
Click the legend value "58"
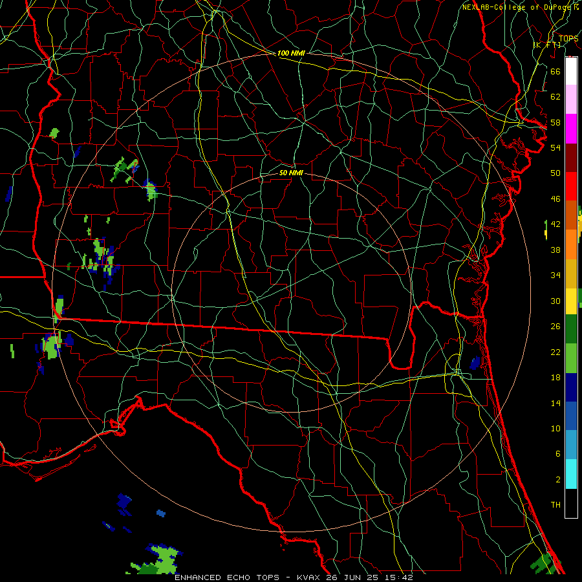click(555, 122)
